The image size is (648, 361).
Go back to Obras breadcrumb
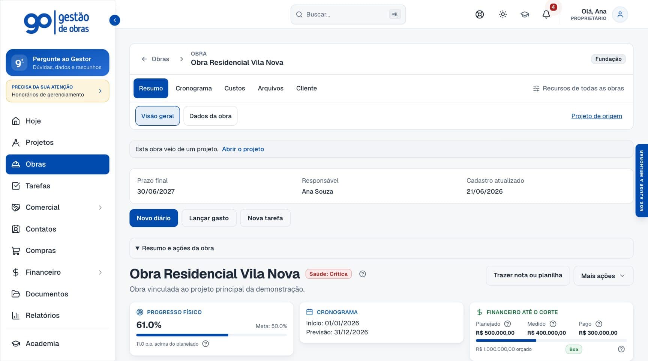click(155, 59)
